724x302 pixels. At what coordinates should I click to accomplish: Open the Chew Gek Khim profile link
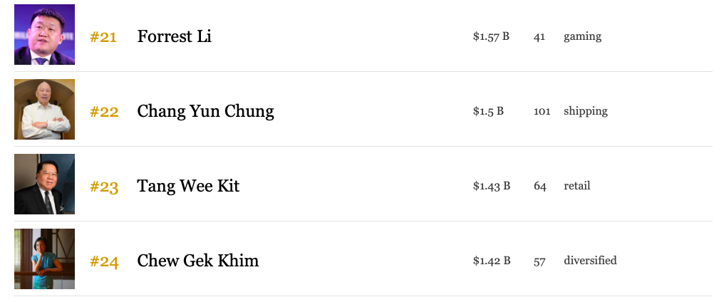tap(197, 261)
